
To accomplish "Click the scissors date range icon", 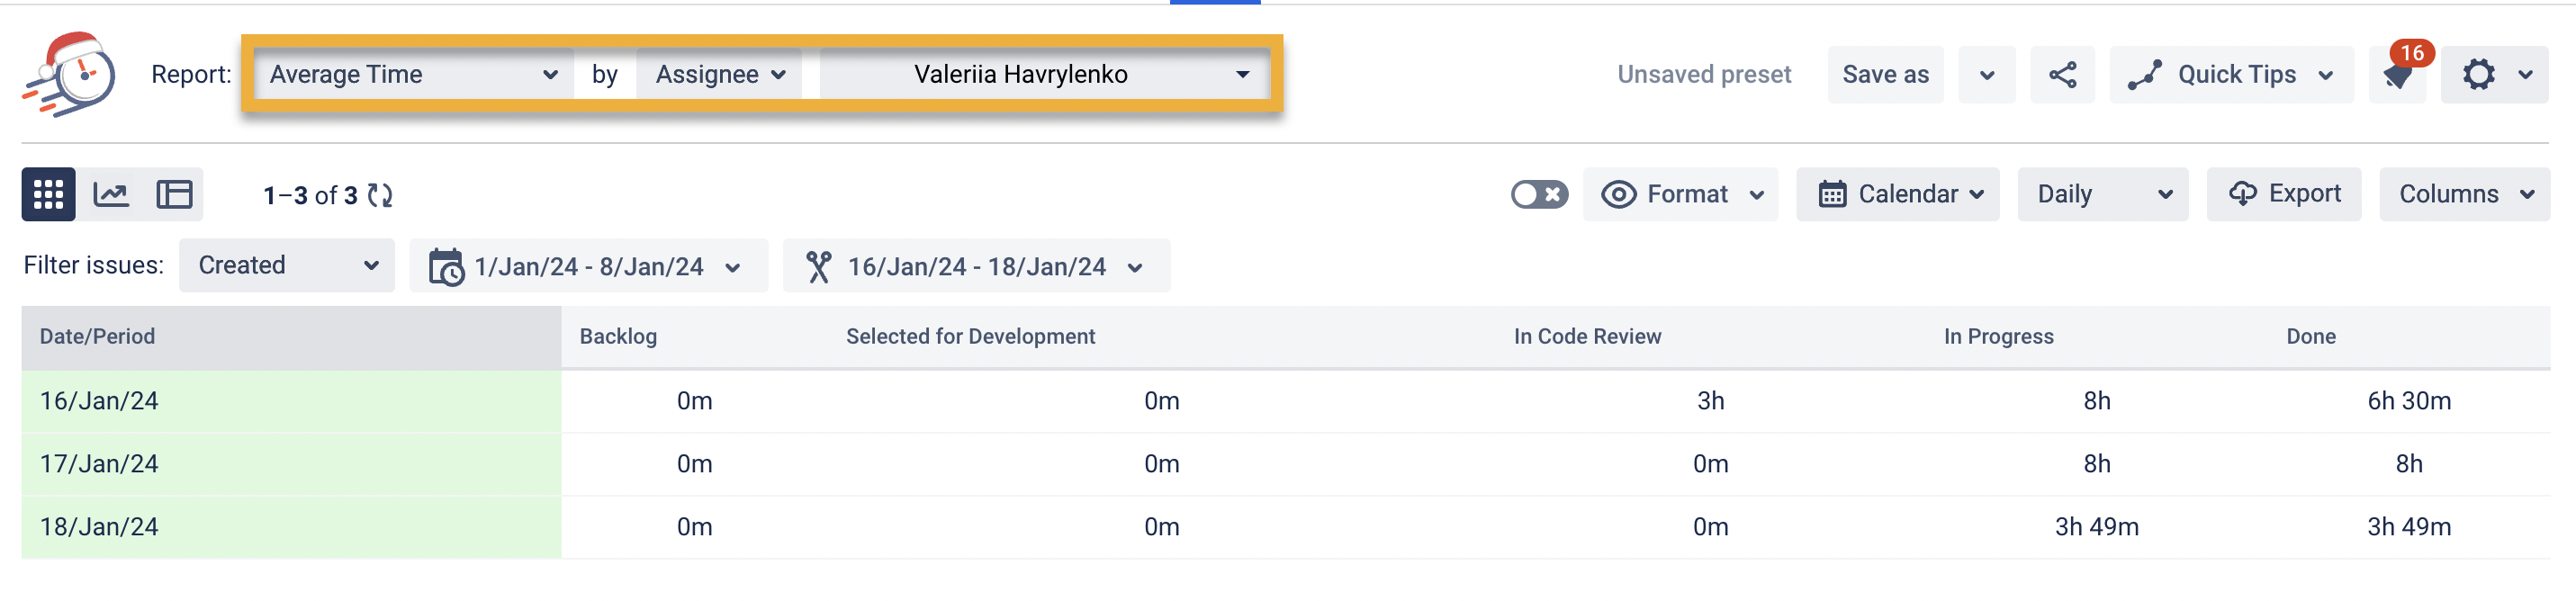I will 819,267.
